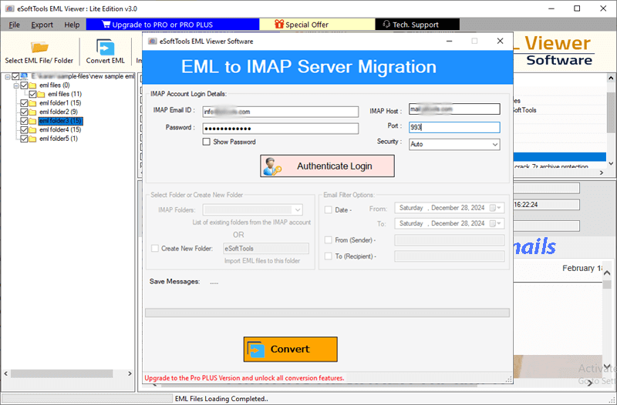Image resolution: width=617 pixels, height=405 pixels.
Task: Click the Convert EML toolbar icon
Action: click(x=105, y=47)
